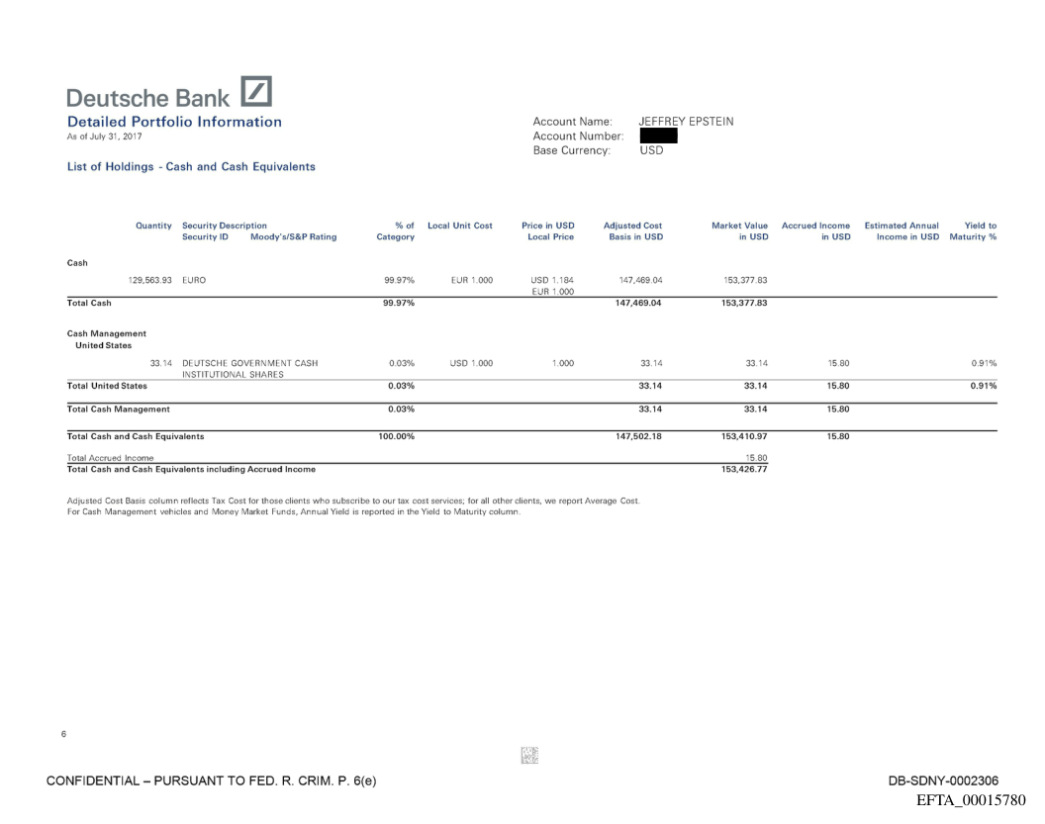Click the Total Cash and Cash Equivalents row

tap(136, 435)
